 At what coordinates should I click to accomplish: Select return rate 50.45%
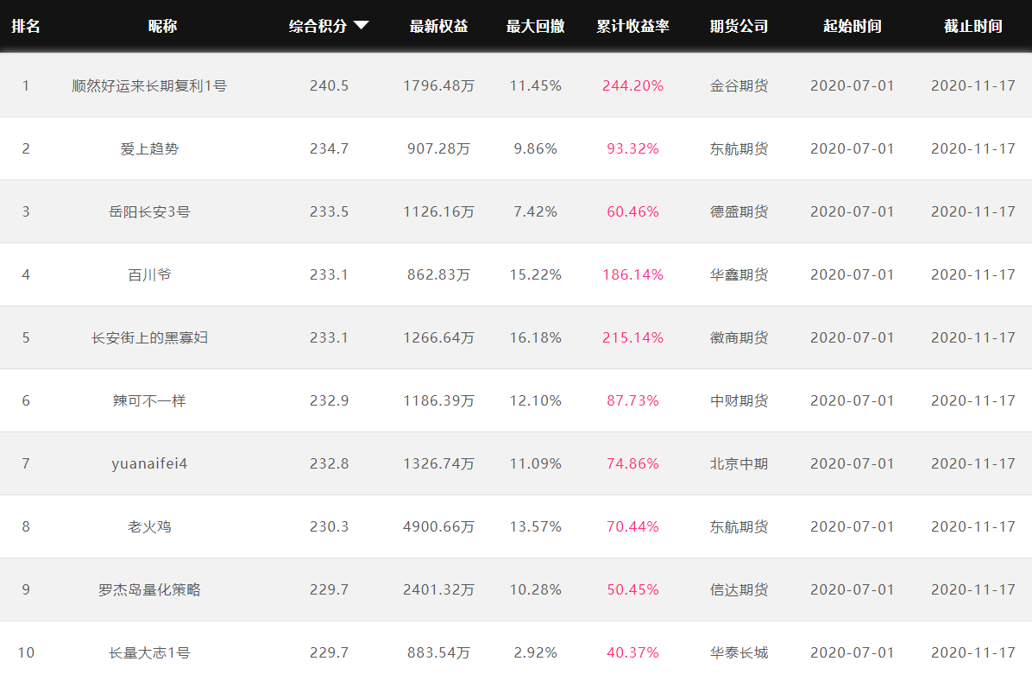(x=632, y=589)
